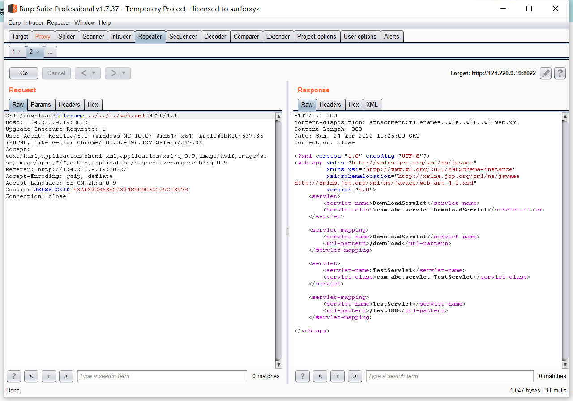Click the Burp Suite title bar logo
The image size is (573, 401).
12,9
